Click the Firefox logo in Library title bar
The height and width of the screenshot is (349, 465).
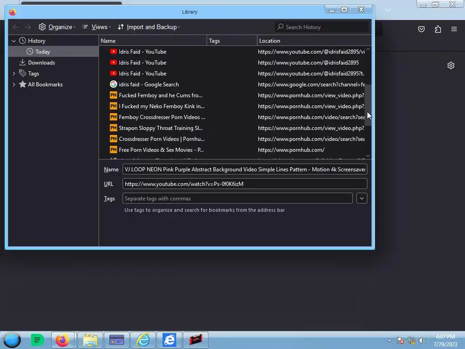click(12, 12)
